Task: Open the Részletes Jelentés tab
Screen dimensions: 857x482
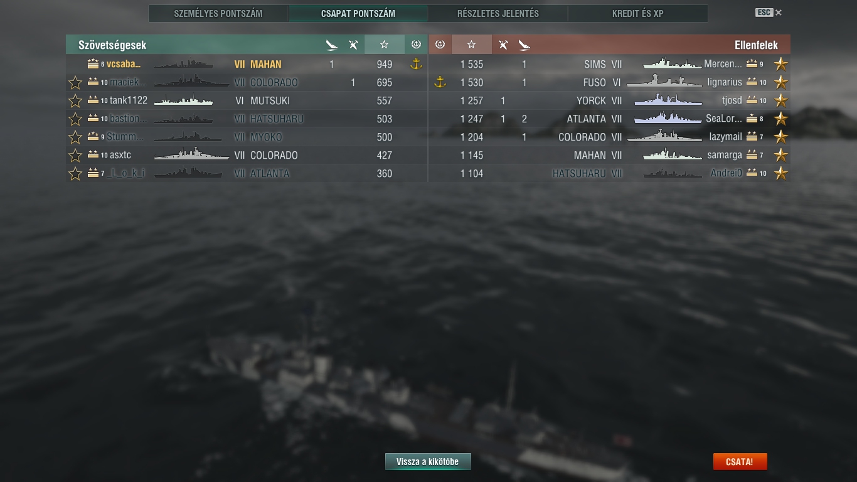Action: coord(498,13)
